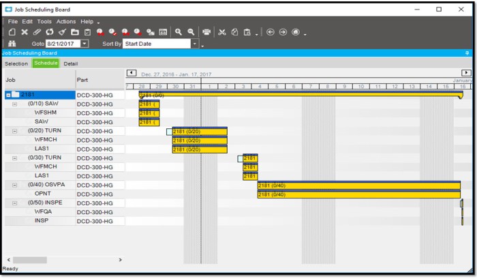This screenshot has height=279, width=477.
Task: Zoom out with the magnifier minus icon
Action: 191,32
